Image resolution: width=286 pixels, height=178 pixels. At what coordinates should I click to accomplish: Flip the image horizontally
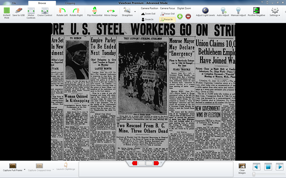coord(95,12)
